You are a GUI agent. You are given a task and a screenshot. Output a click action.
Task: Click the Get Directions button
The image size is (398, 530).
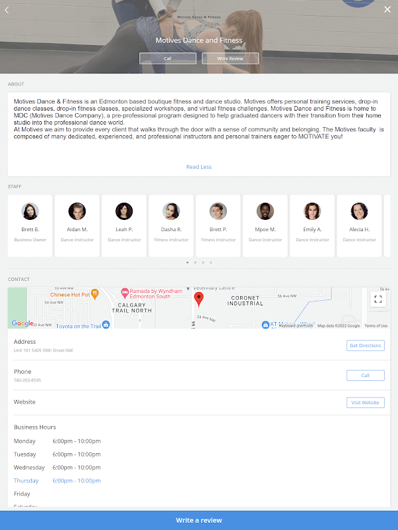point(365,346)
